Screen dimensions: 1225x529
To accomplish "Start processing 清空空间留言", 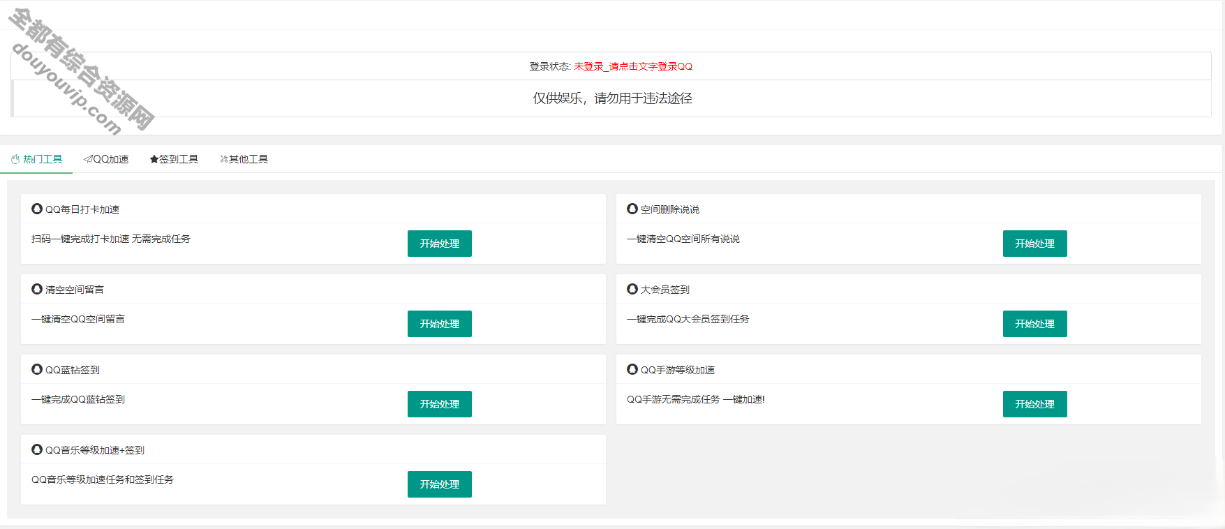I will coord(440,324).
